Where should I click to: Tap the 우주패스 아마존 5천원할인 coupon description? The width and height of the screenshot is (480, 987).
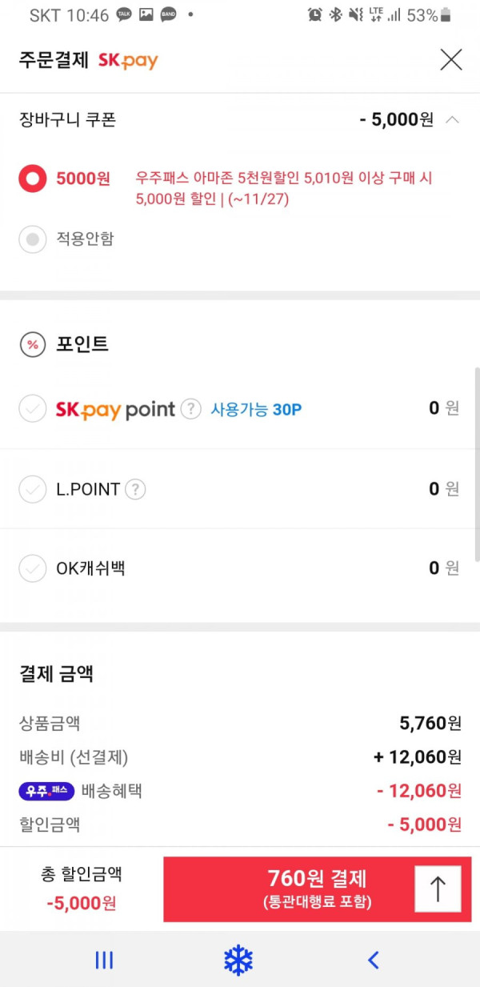point(284,189)
